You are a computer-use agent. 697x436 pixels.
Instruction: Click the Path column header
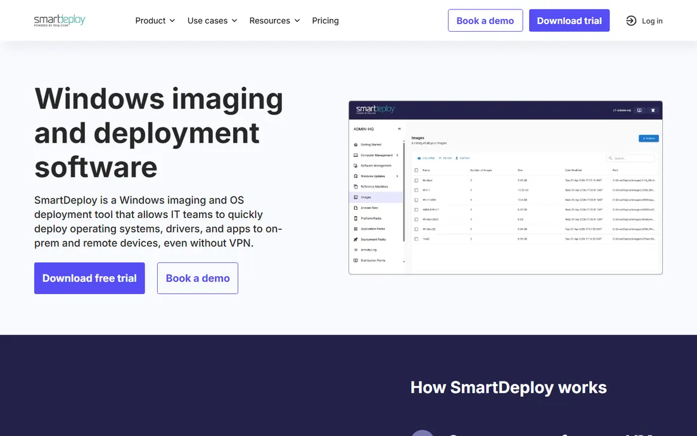615,170
